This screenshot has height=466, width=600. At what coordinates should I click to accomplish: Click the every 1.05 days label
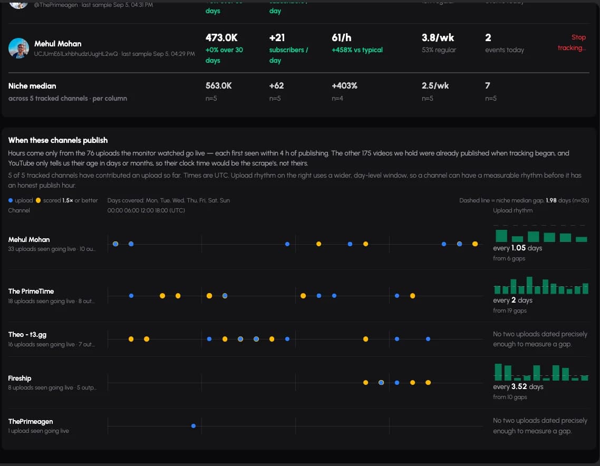(517, 248)
